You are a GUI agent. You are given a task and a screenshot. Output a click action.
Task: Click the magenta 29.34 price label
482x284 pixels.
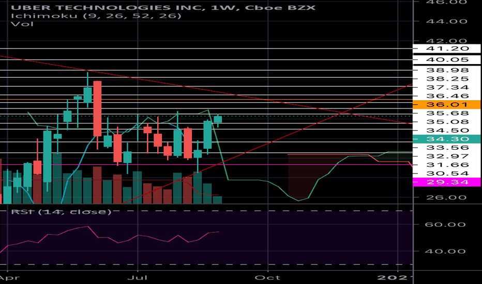click(x=447, y=182)
